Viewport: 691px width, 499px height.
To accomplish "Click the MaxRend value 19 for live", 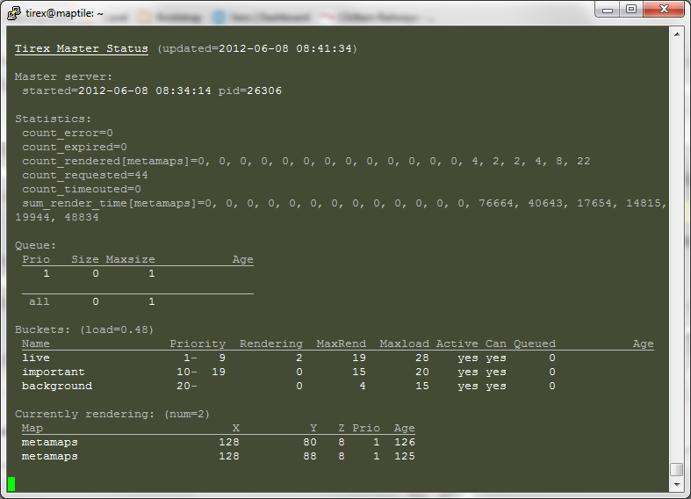I will pyautogui.click(x=359, y=358).
